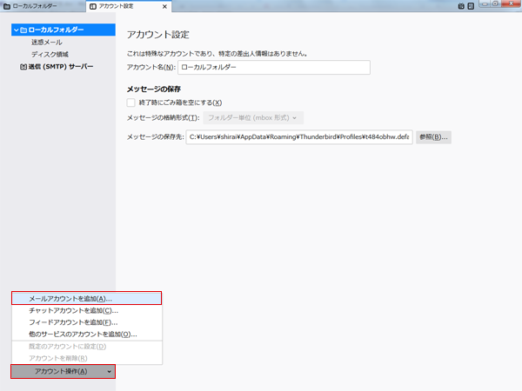Click the アカウント名 text field
The image size is (522, 391).
[x=273, y=67]
